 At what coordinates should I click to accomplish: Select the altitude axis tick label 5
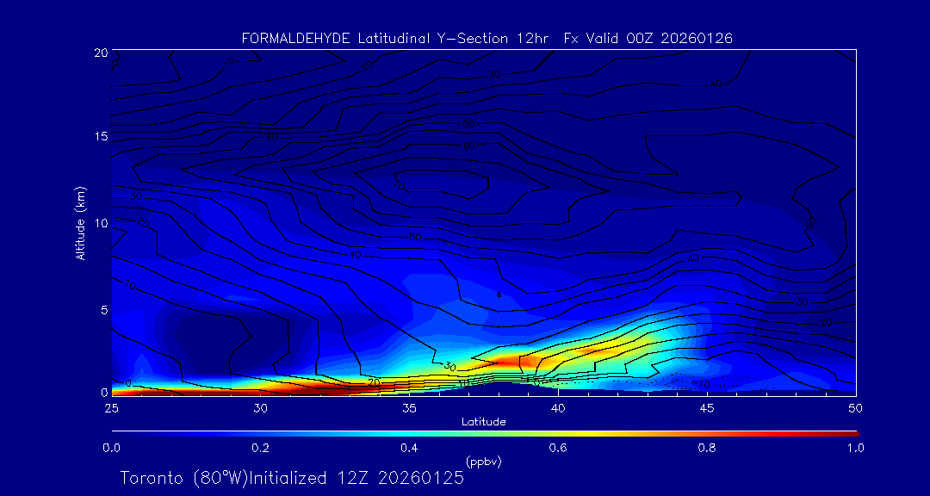(x=103, y=310)
